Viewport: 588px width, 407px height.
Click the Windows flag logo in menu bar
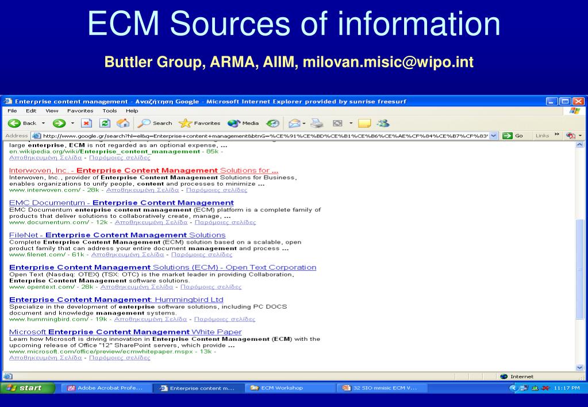pyautogui.click(x=574, y=110)
